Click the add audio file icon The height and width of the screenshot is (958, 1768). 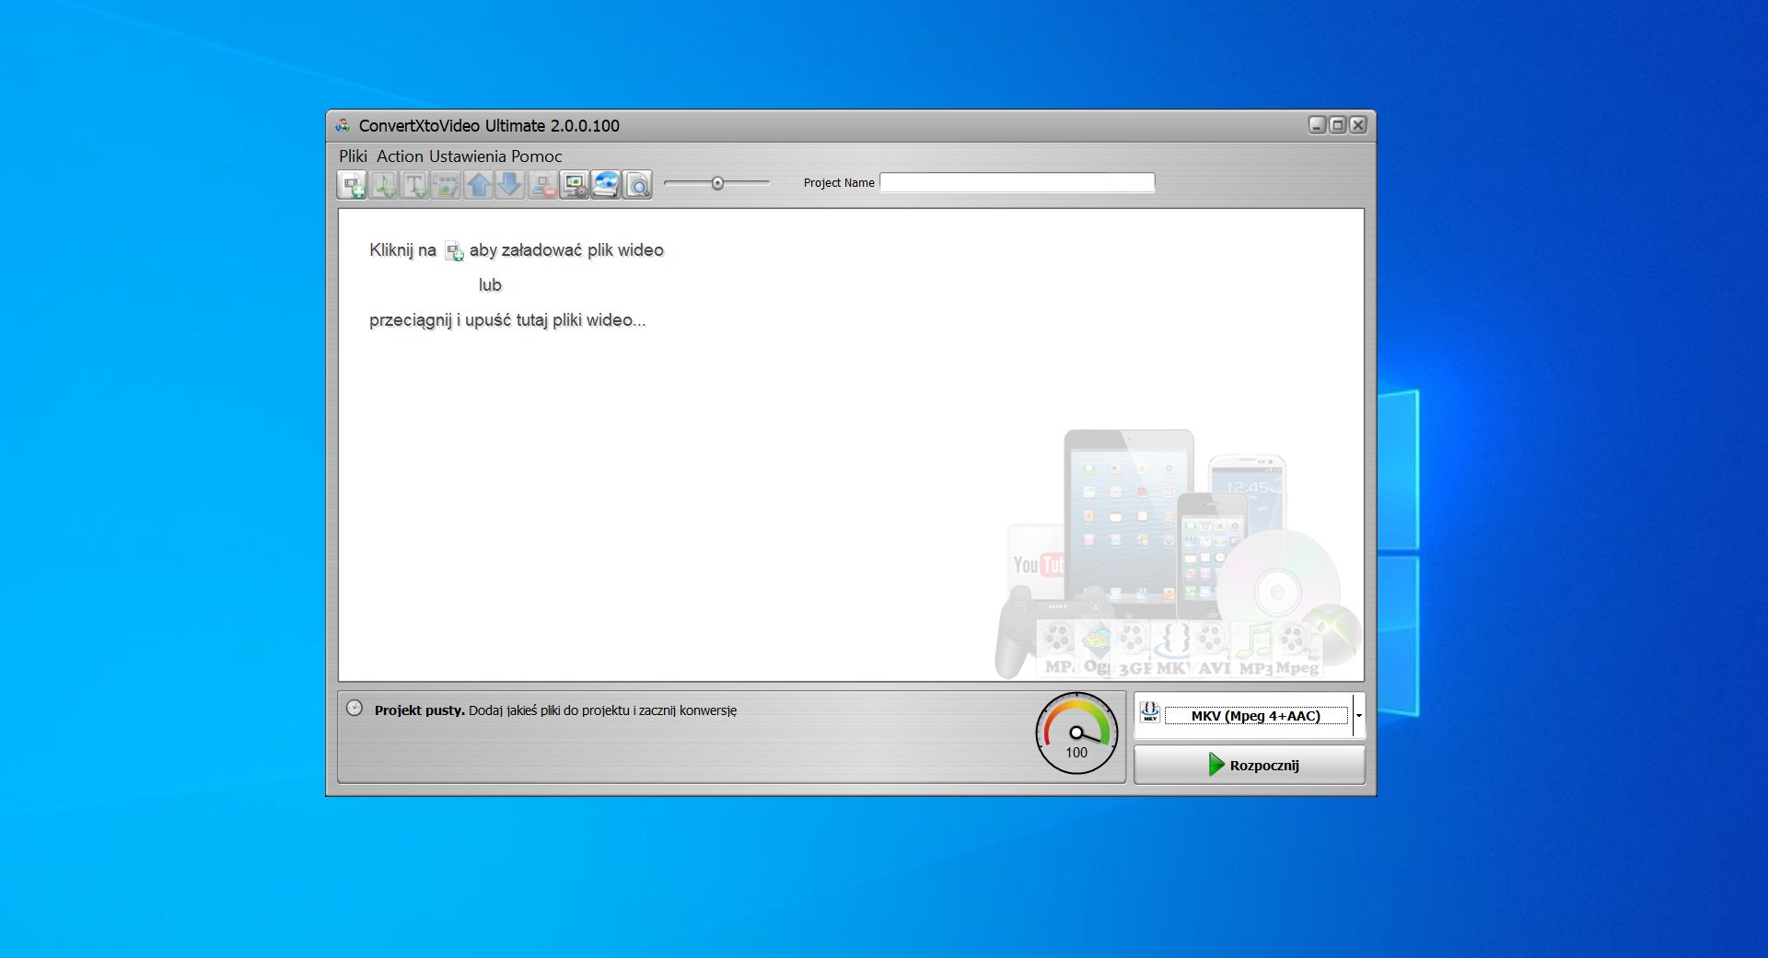tap(384, 184)
